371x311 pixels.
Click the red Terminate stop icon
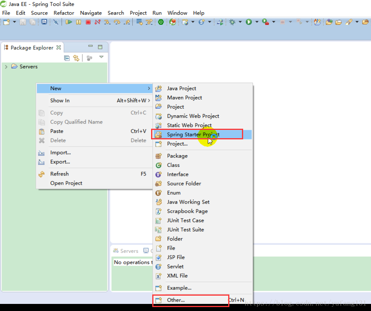tap(88, 22)
